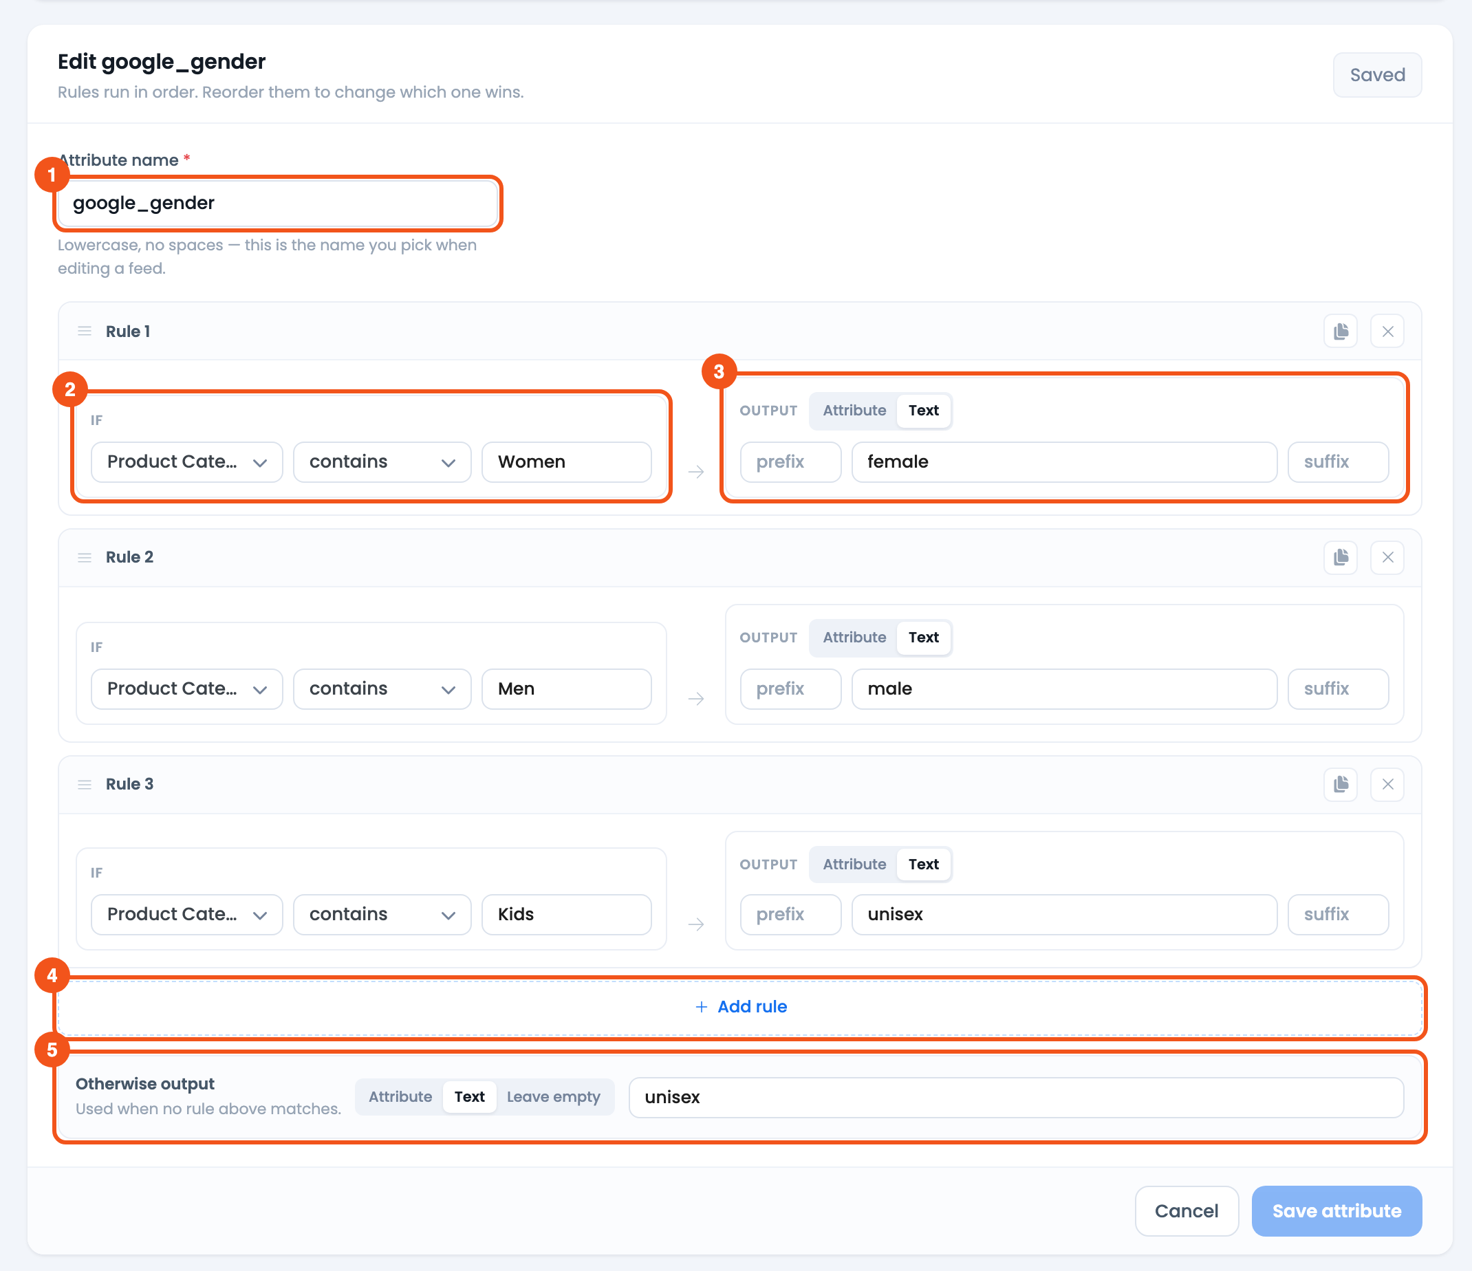
Task: Click Rule 3 prefix field
Action: [791, 914]
